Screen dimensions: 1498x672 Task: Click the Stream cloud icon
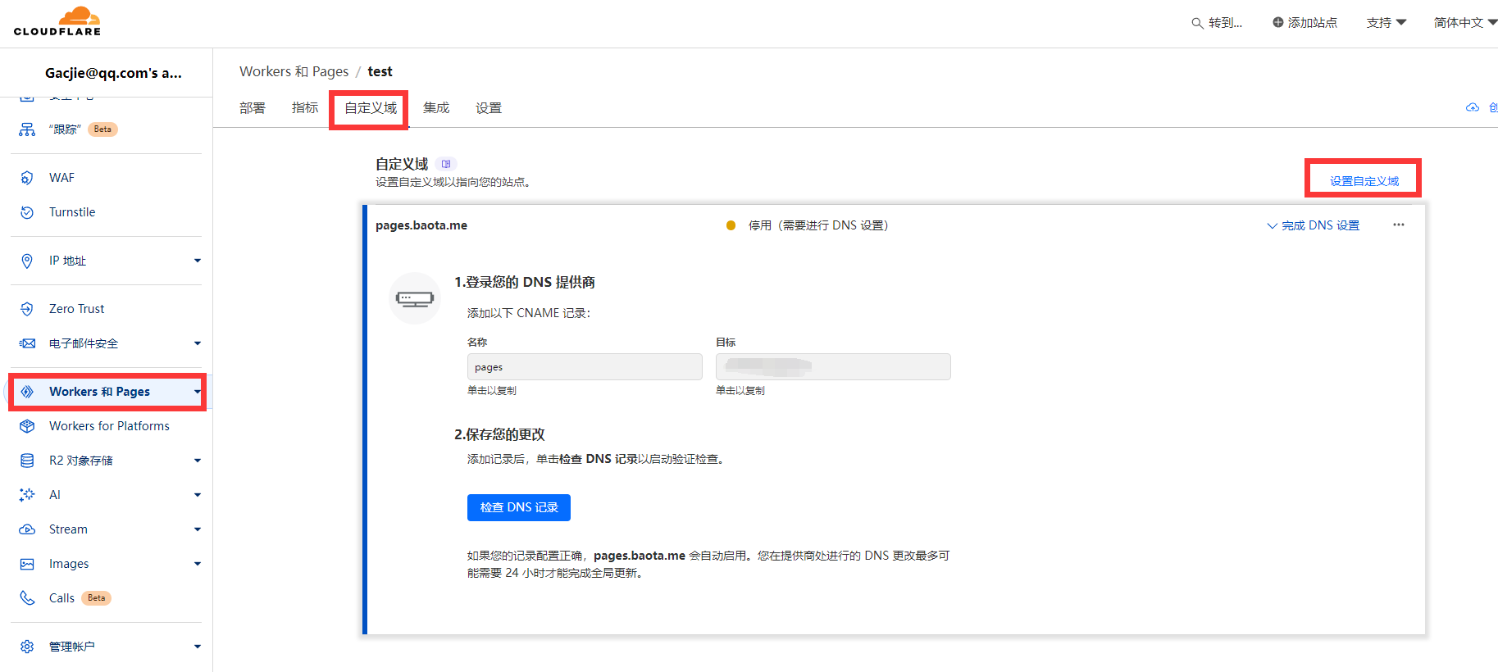coord(27,529)
